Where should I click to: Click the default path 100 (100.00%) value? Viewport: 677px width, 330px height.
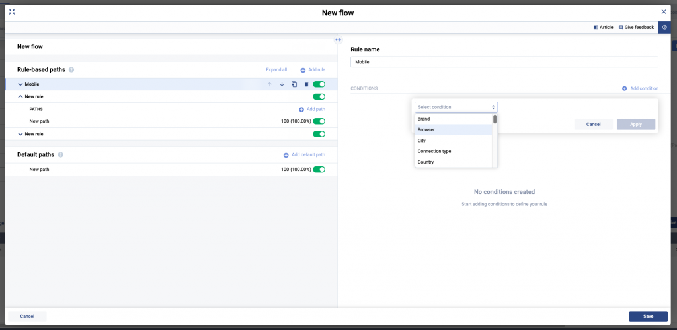(296, 170)
